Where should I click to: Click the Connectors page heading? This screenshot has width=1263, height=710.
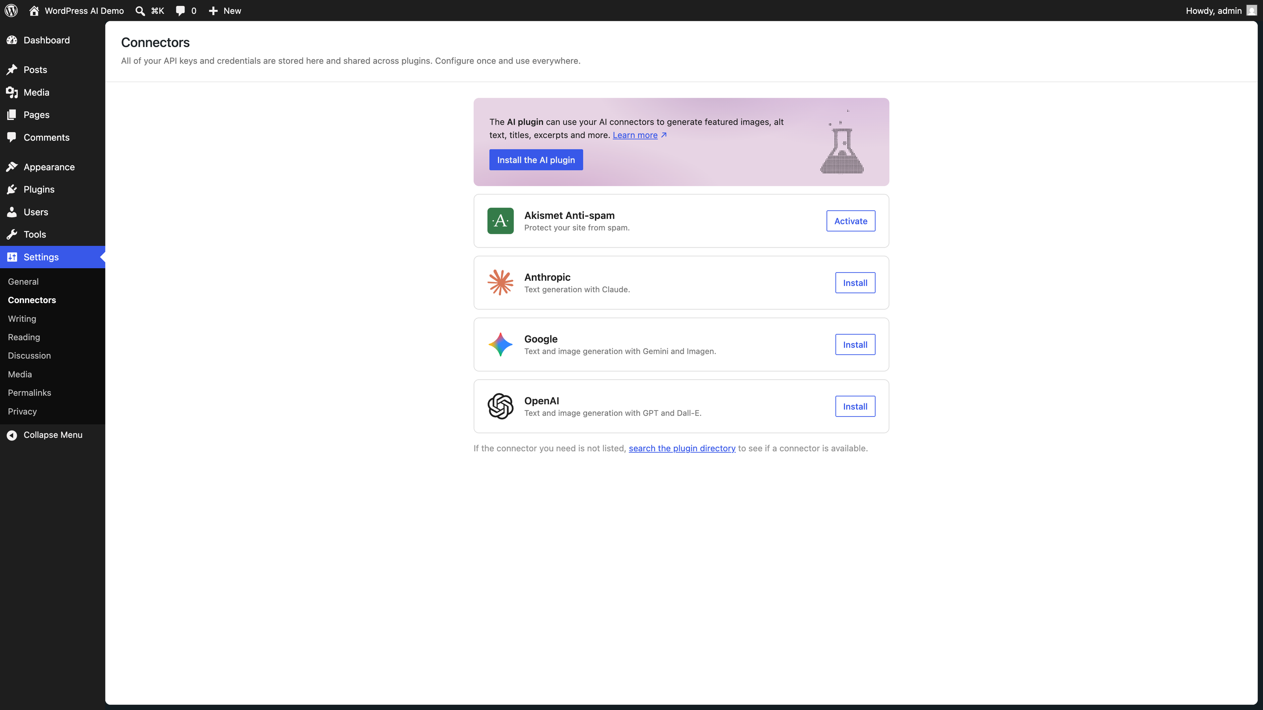[x=156, y=43]
